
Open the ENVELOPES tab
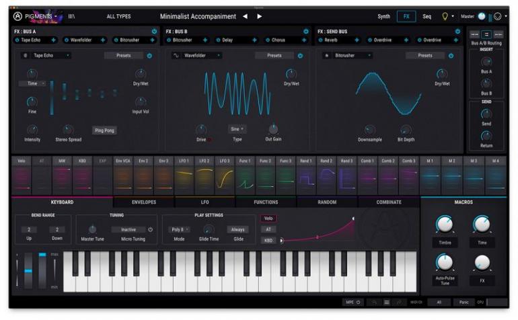click(144, 202)
